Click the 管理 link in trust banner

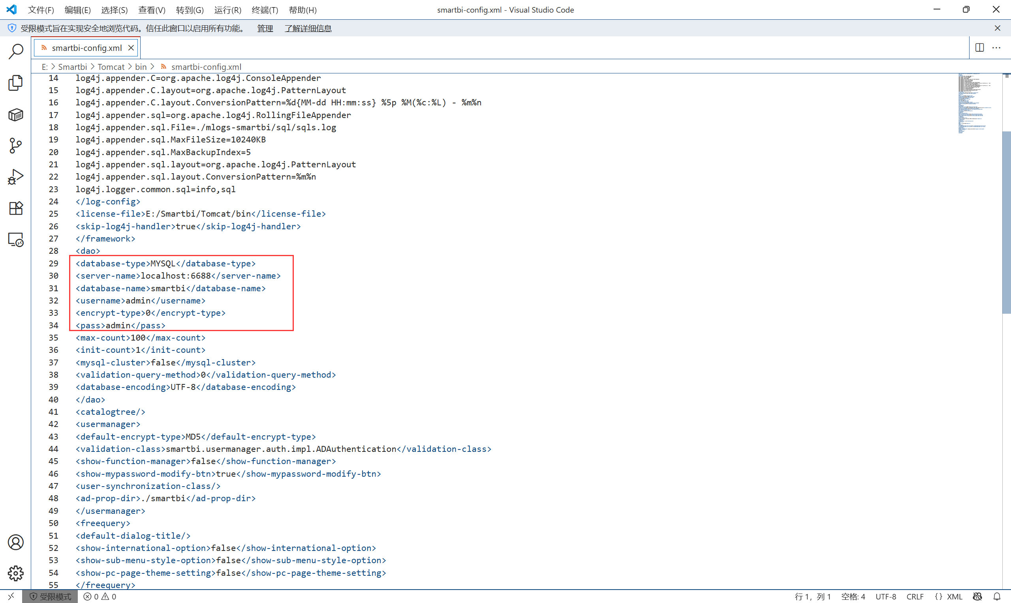(x=265, y=28)
